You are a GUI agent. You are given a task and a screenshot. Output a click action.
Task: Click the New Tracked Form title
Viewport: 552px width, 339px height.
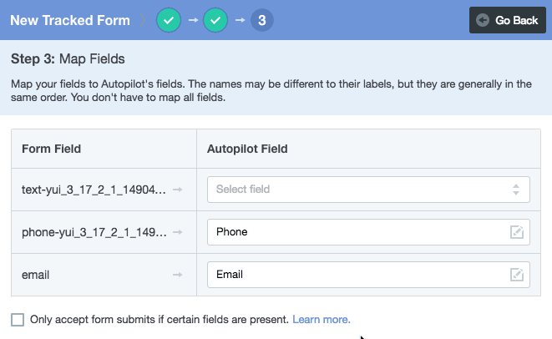point(70,20)
